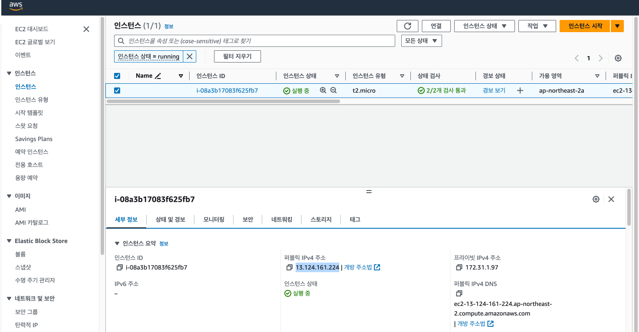639x332 pixels.
Task: Switch to the 스토리지 tab
Action: 321,220
